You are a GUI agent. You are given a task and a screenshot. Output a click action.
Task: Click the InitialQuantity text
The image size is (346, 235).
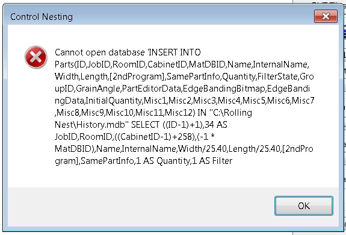pos(114,101)
